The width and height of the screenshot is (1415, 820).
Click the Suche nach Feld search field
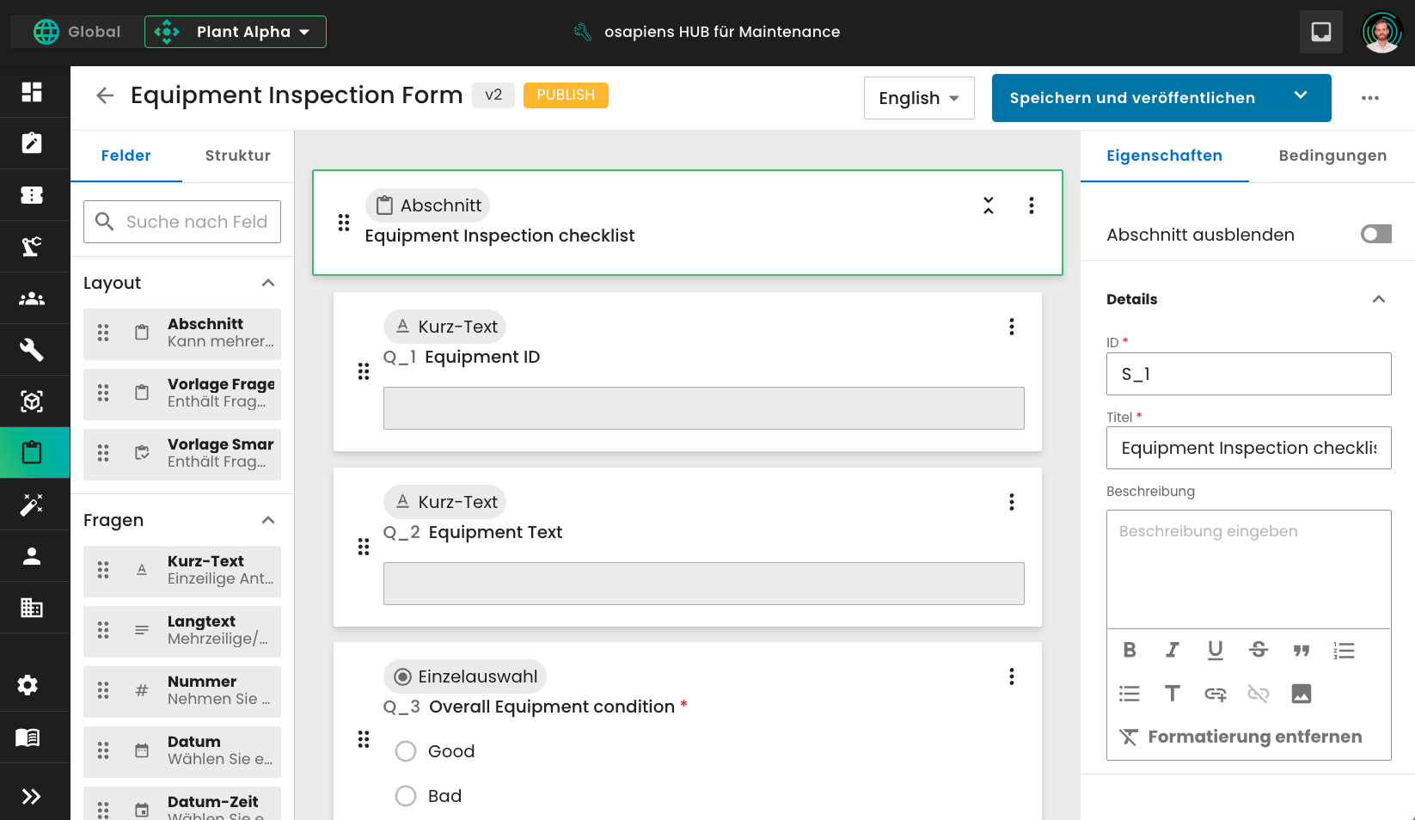coord(182,222)
